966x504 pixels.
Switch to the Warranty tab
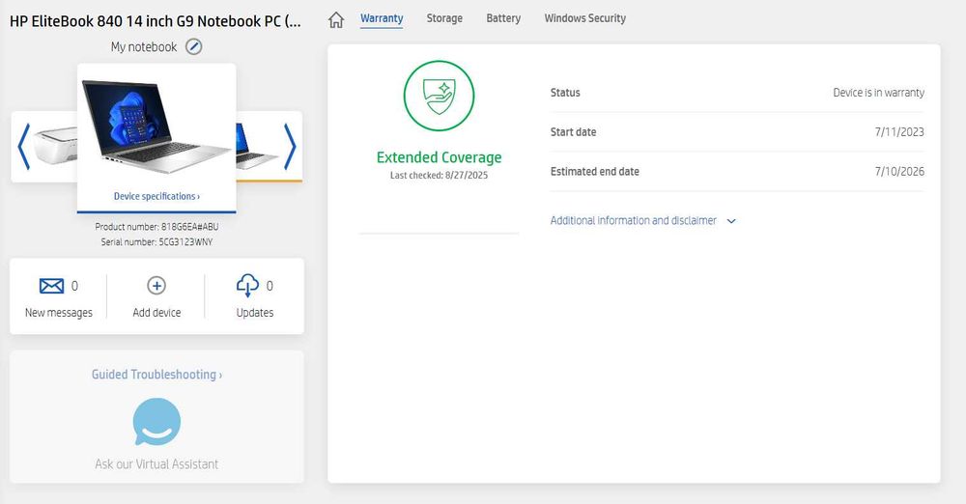click(382, 18)
